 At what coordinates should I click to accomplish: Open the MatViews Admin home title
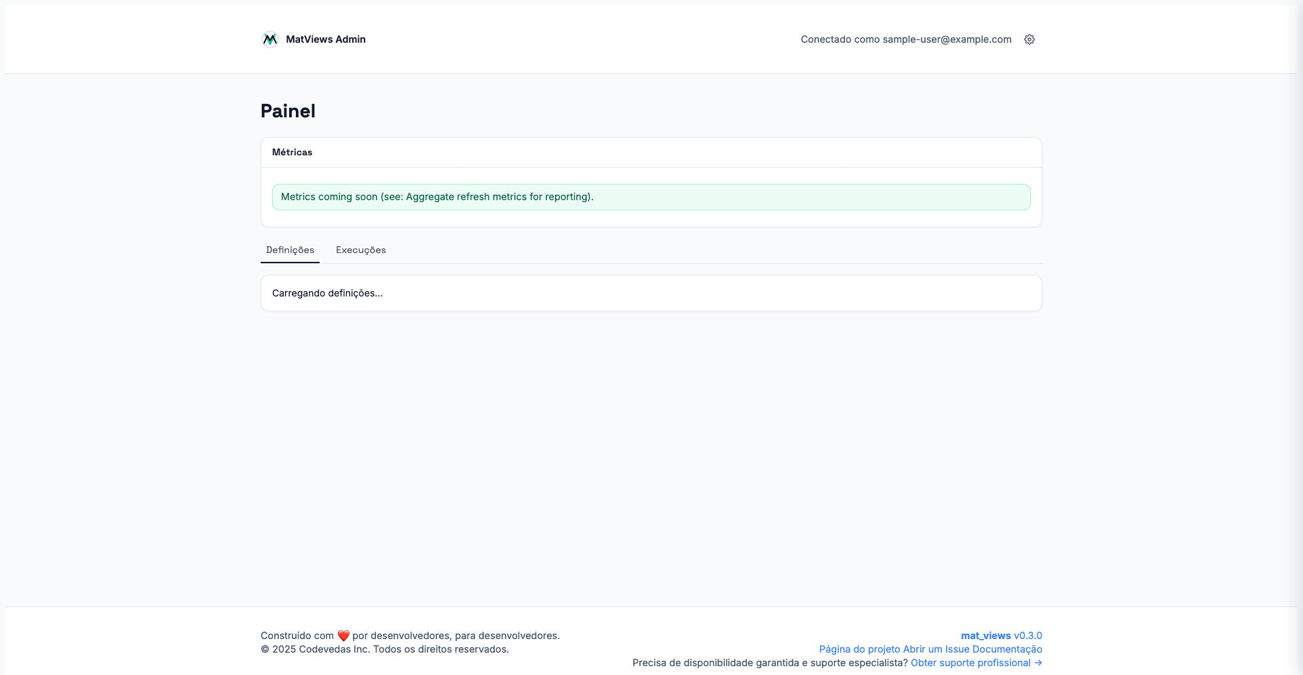325,39
